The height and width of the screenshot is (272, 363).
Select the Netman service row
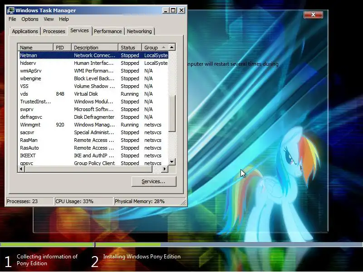tap(93, 55)
